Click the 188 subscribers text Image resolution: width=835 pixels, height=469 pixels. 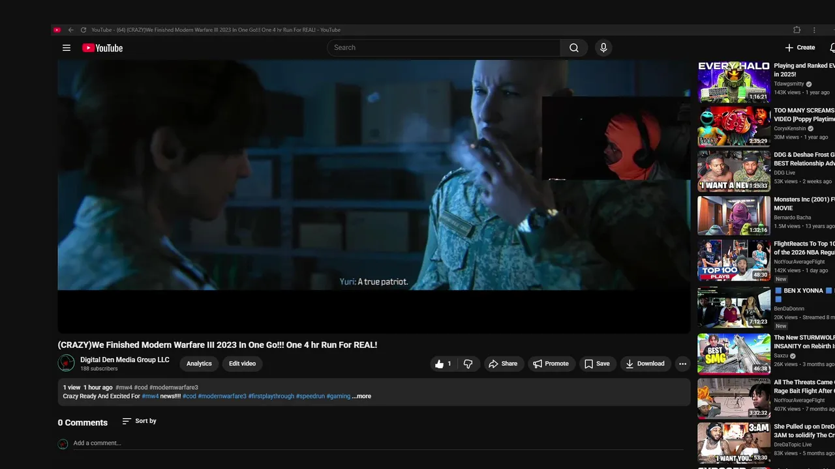click(x=99, y=369)
